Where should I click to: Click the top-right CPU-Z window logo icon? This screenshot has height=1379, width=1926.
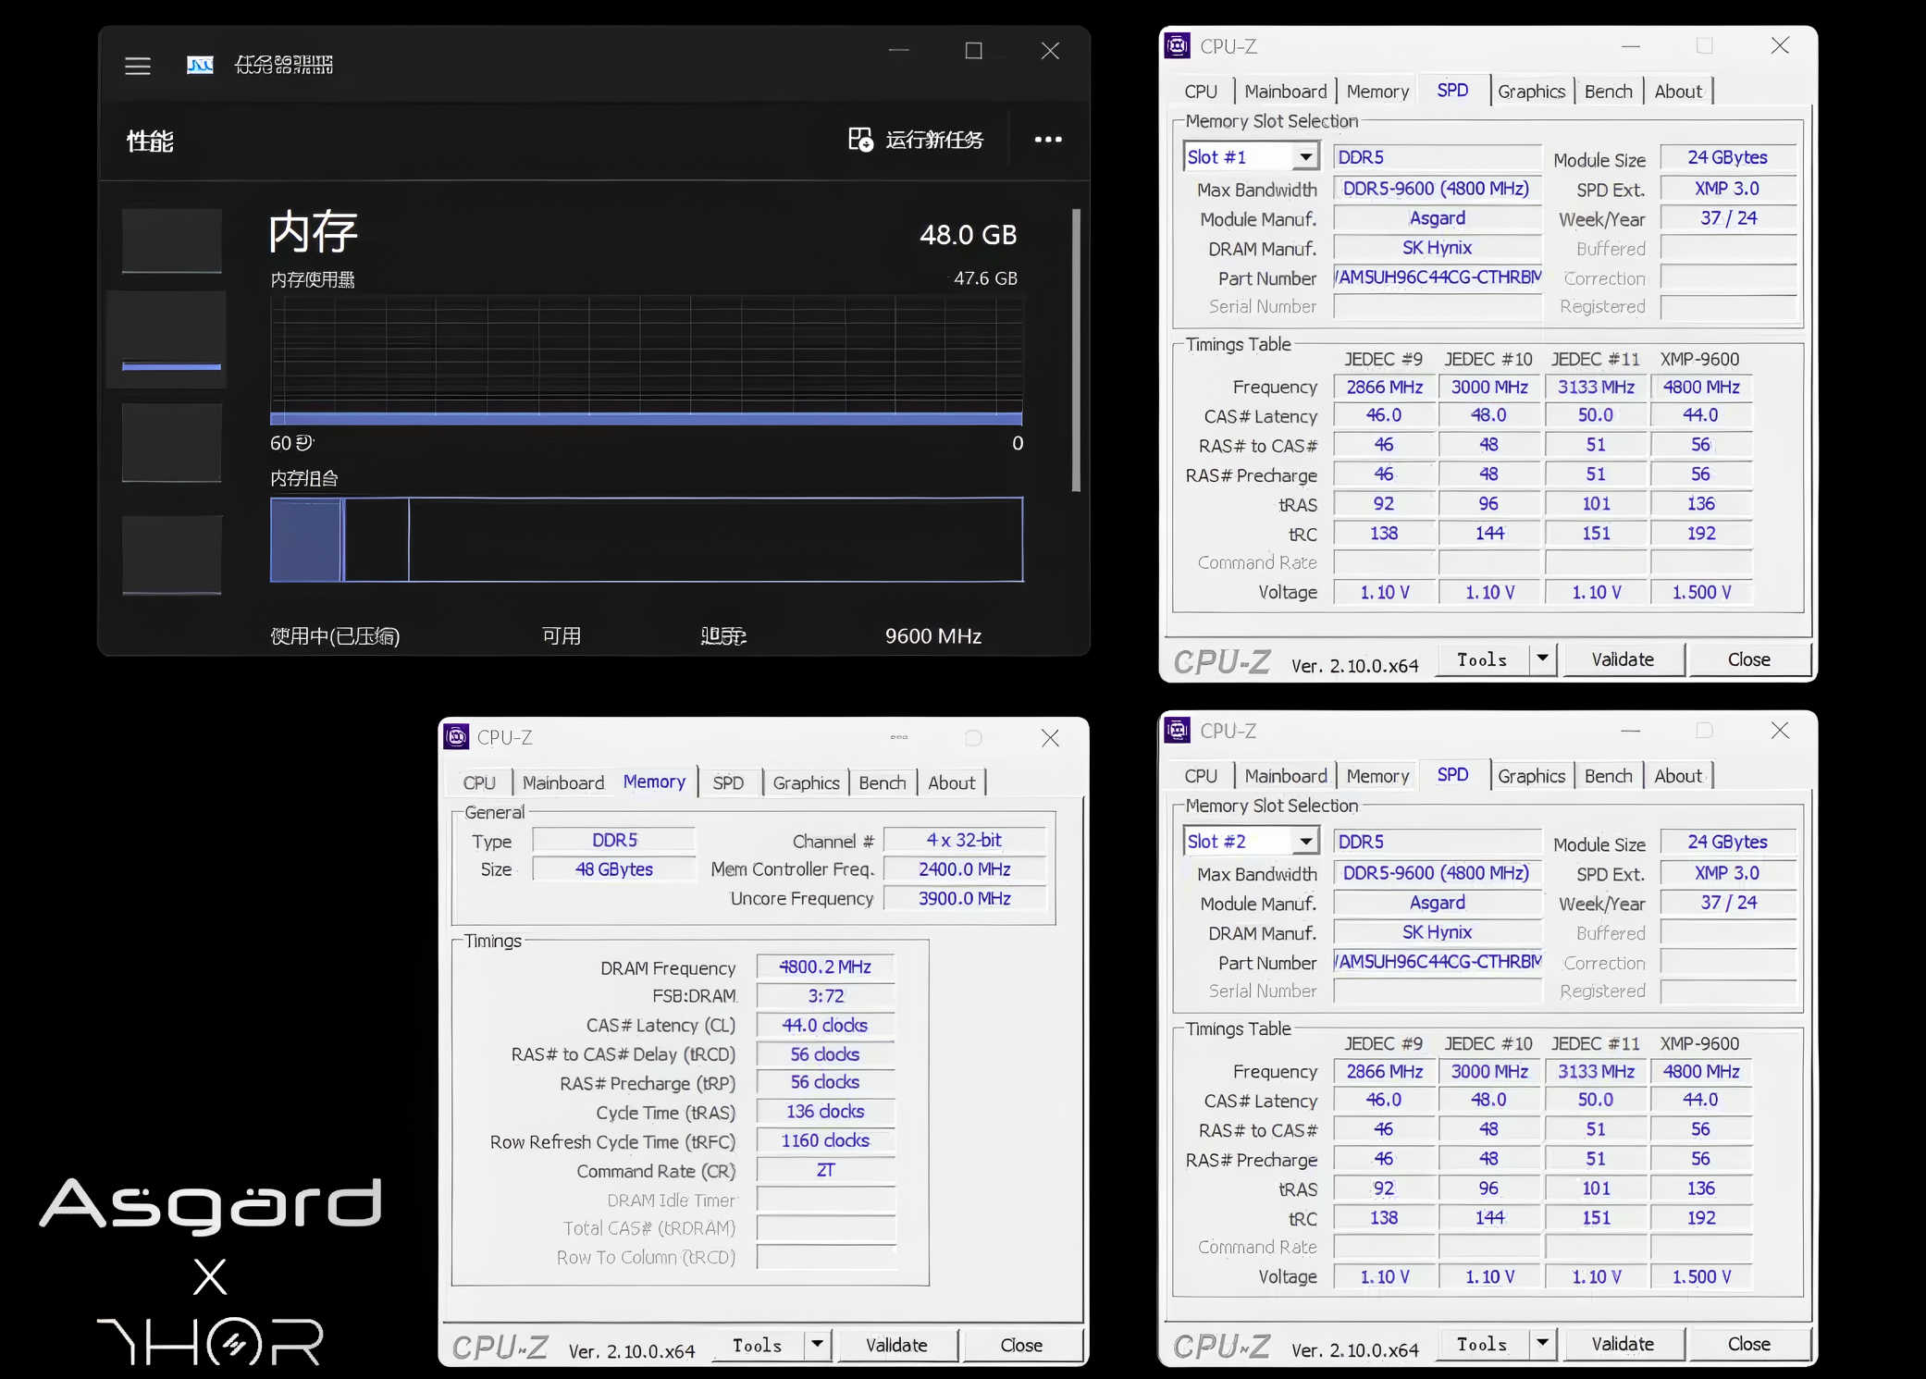1178,45
